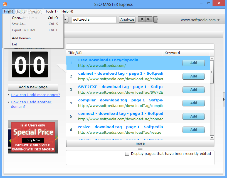Image resolution: width=227 pixels, height=178 pixels.
Task: Click the target page number counter
Action: coord(30,65)
